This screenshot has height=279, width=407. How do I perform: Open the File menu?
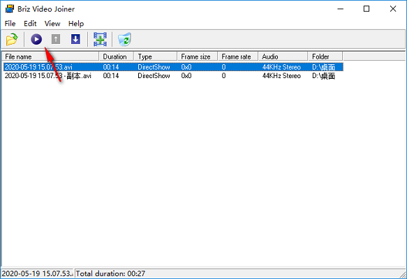tap(10, 24)
